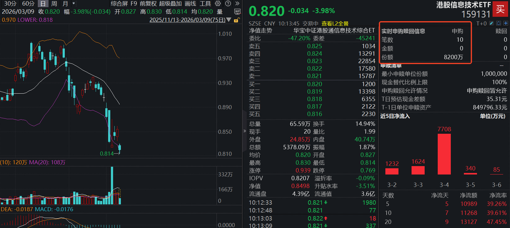Click the bell alert icon
Image resolution: width=510 pixels, height=228 pixels.
498,23
